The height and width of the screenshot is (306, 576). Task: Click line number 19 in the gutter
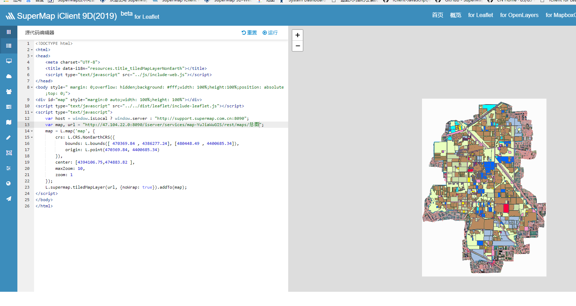(x=27, y=162)
